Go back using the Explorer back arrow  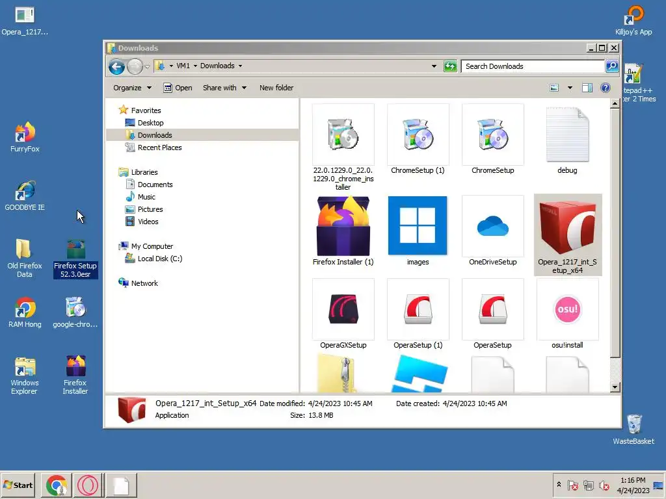(117, 67)
